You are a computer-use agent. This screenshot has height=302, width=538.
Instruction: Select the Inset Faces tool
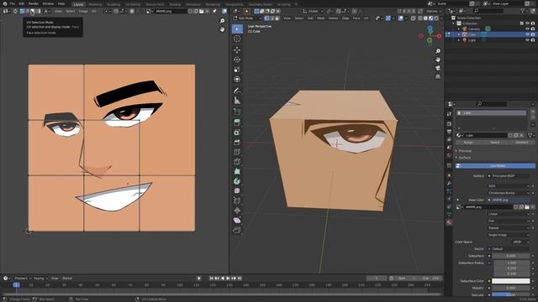click(237, 133)
